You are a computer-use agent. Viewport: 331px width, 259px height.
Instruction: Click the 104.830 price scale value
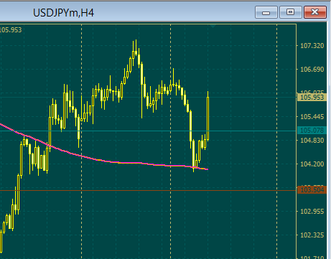click(x=312, y=141)
